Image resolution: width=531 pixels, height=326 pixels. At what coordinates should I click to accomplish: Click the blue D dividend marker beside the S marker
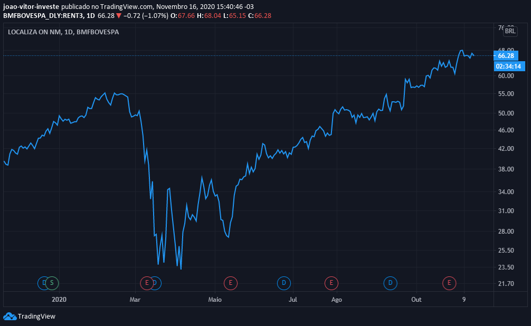pyautogui.click(x=42, y=283)
